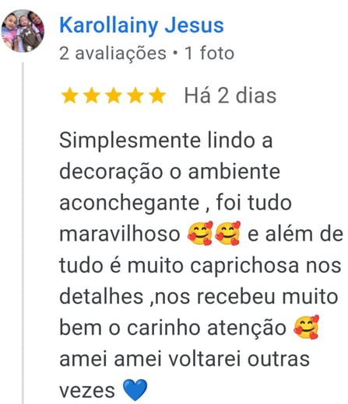This screenshot has height=404, width=348.
Task: Click the word "voltarei" in the review
Action: tap(205, 359)
